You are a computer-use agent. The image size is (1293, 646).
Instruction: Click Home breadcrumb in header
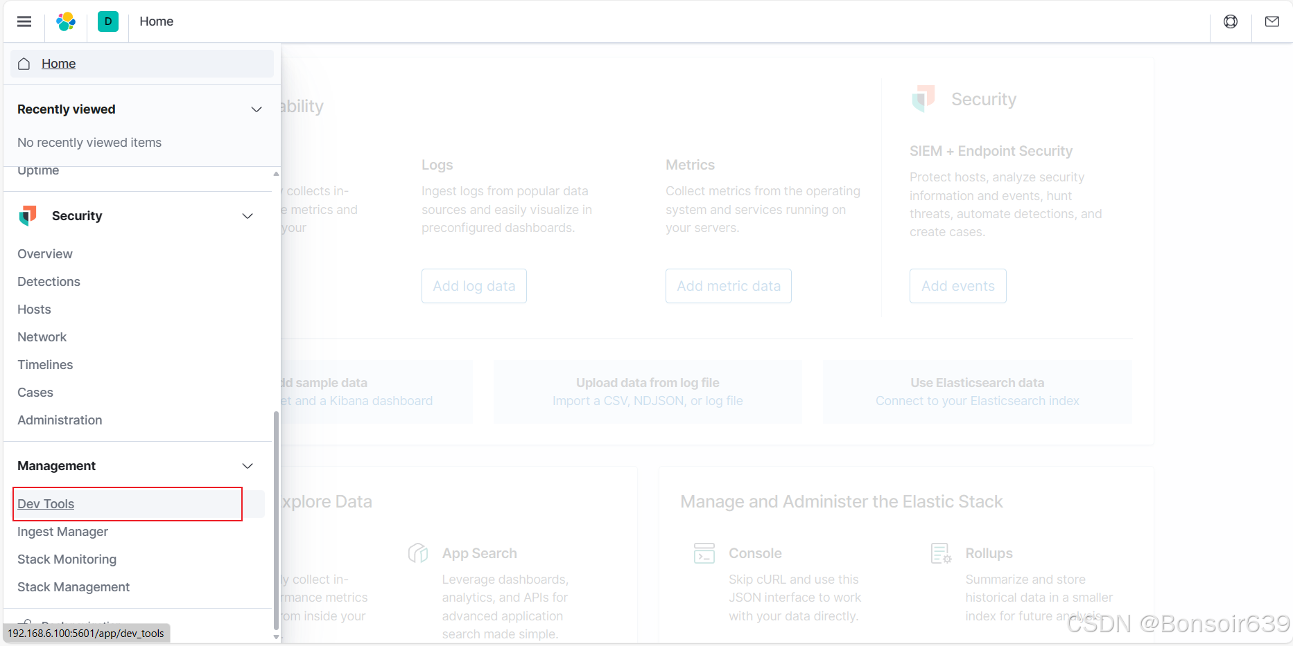157,21
